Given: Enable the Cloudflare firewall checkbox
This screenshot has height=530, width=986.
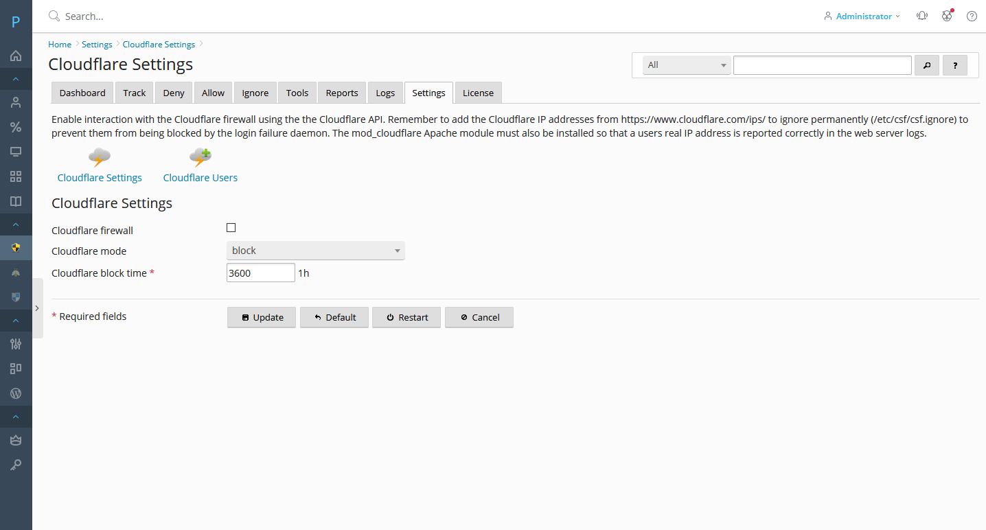Looking at the screenshot, I should (231, 228).
